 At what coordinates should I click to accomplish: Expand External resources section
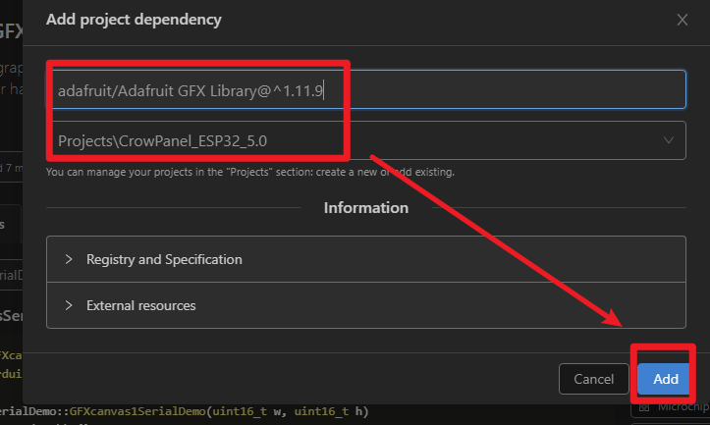point(366,305)
